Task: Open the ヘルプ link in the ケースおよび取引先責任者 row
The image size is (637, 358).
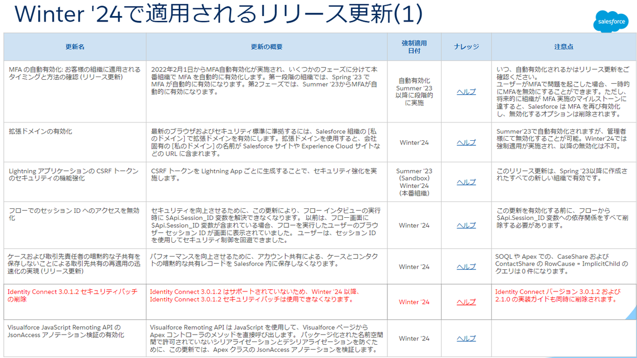Action: [x=466, y=267]
